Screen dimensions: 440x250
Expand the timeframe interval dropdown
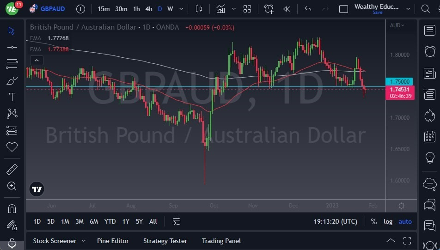[x=181, y=9]
